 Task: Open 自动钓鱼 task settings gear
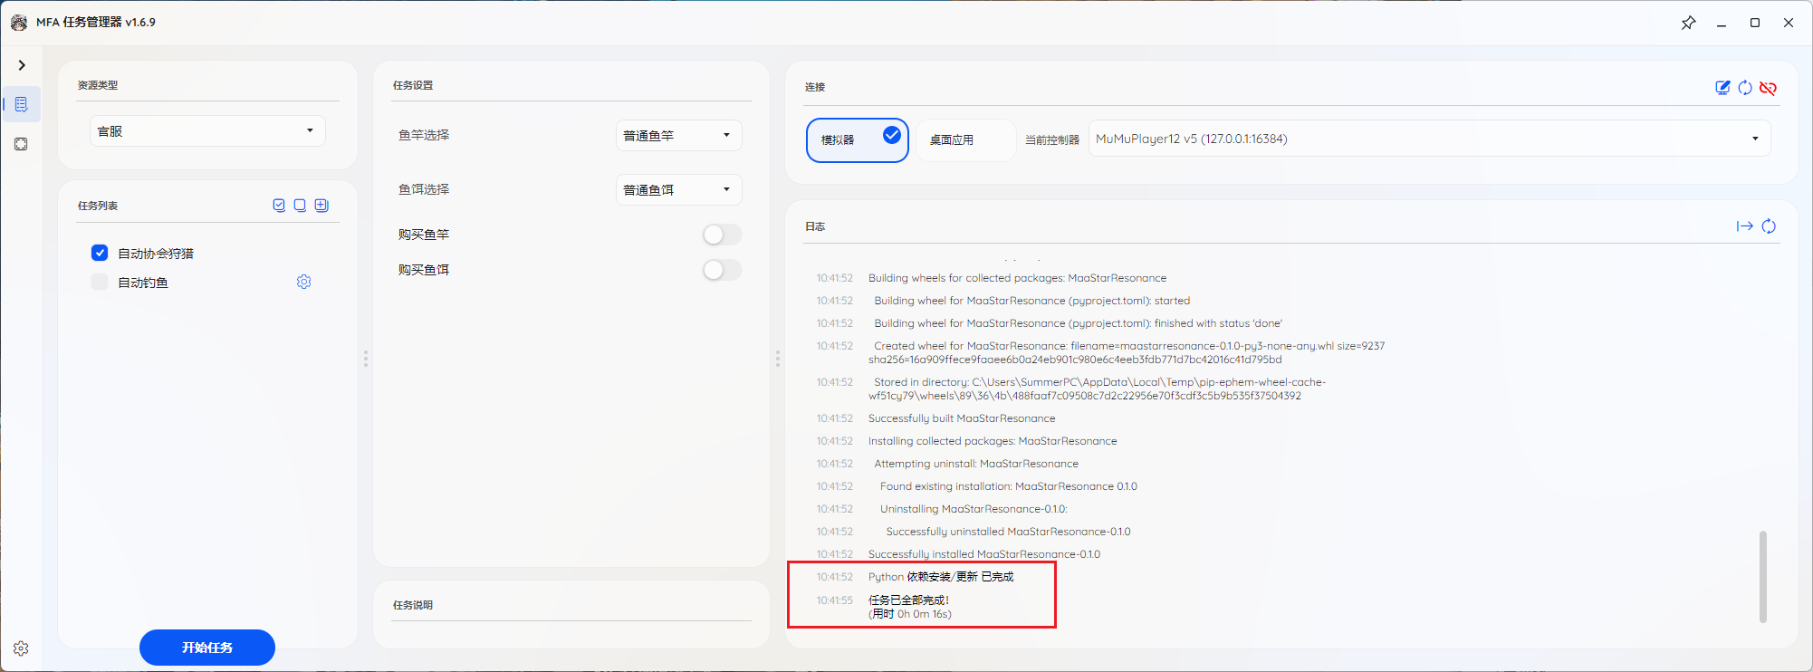pyautogui.click(x=304, y=283)
